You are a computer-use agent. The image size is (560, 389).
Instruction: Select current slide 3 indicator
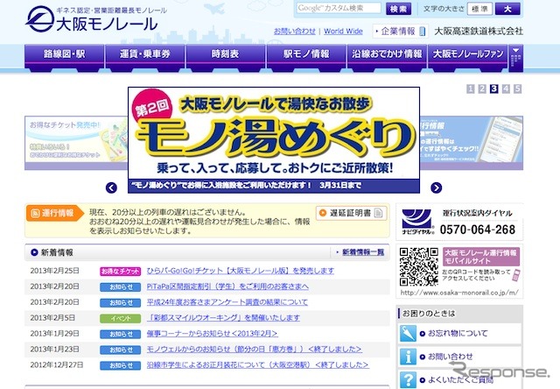pyautogui.click(x=493, y=88)
